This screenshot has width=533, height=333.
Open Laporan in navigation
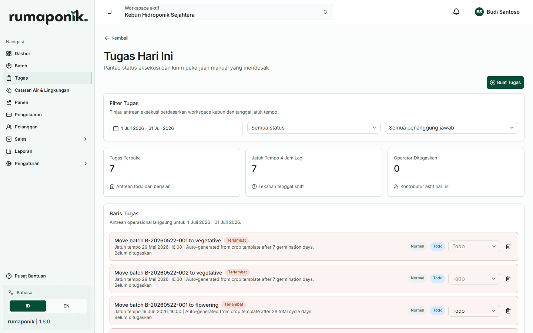(47, 151)
